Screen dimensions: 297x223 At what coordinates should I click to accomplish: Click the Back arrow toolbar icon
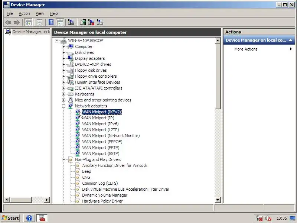pyautogui.click(x=8, y=23)
